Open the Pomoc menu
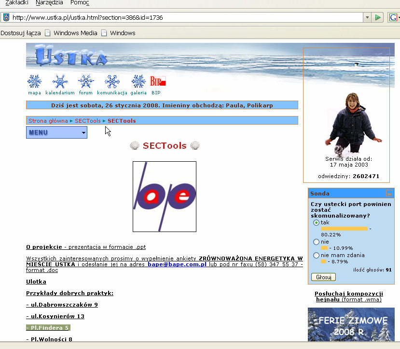 pyautogui.click(x=80, y=3)
